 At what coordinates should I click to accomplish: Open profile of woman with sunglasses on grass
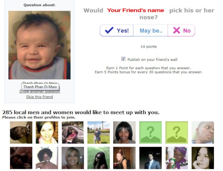pos(99,158)
